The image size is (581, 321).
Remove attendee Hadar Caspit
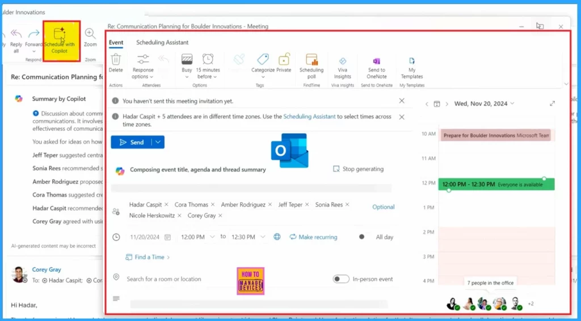point(166,204)
